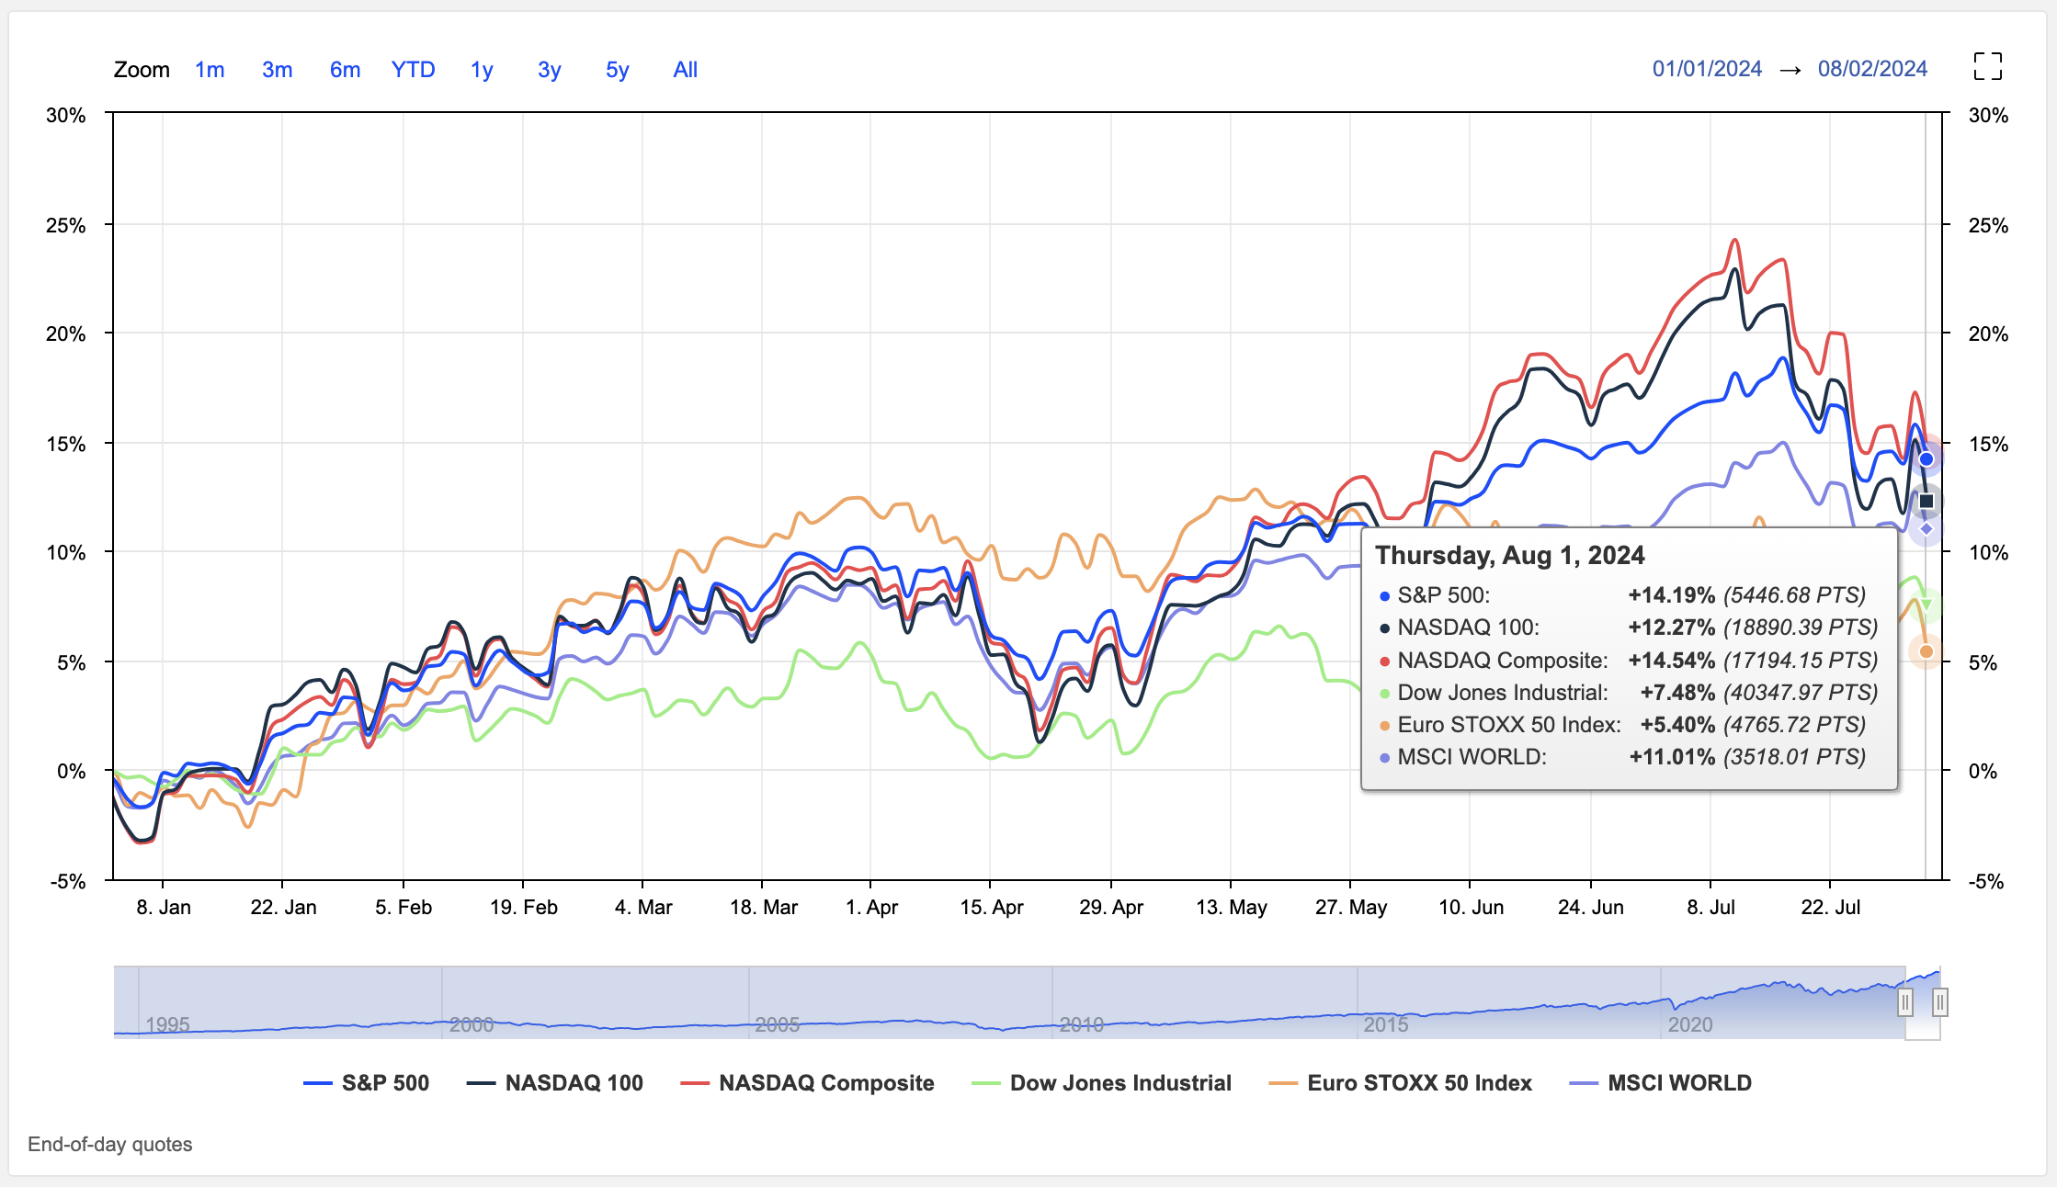Edit the end date 08/02/2024

(x=1872, y=69)
